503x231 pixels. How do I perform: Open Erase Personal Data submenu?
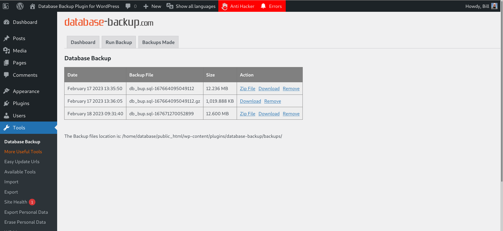[x=25, y=222]
